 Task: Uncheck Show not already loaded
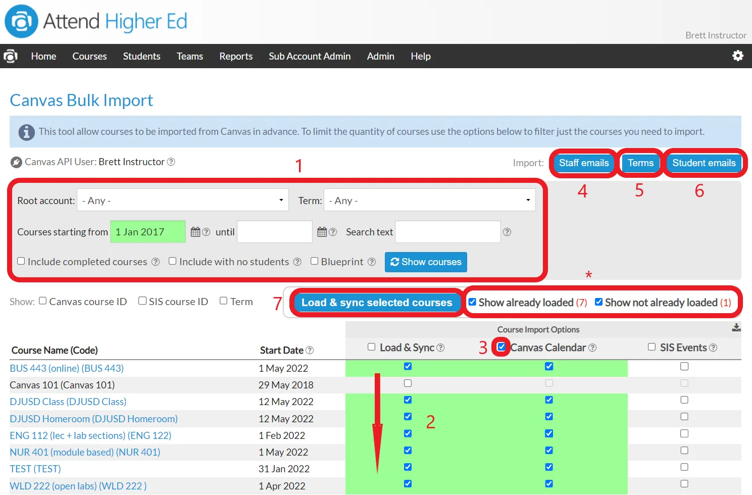pyautogui.click(x=598, y=302)
